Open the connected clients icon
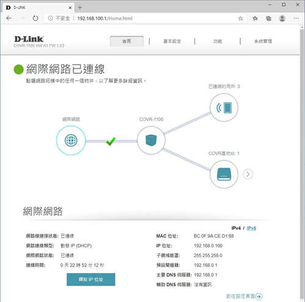This screenshot has width=305, height=302. [224, 108]
